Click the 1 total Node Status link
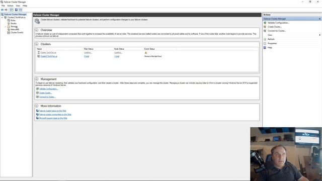 117,56
